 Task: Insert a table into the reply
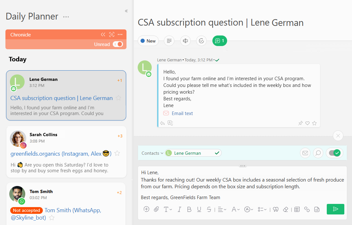pos(297,209)
